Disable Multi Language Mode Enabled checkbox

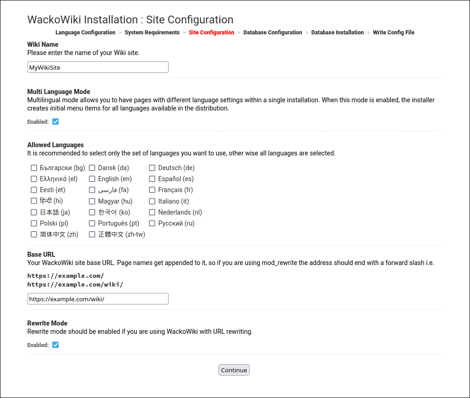(x=55, y=122)
